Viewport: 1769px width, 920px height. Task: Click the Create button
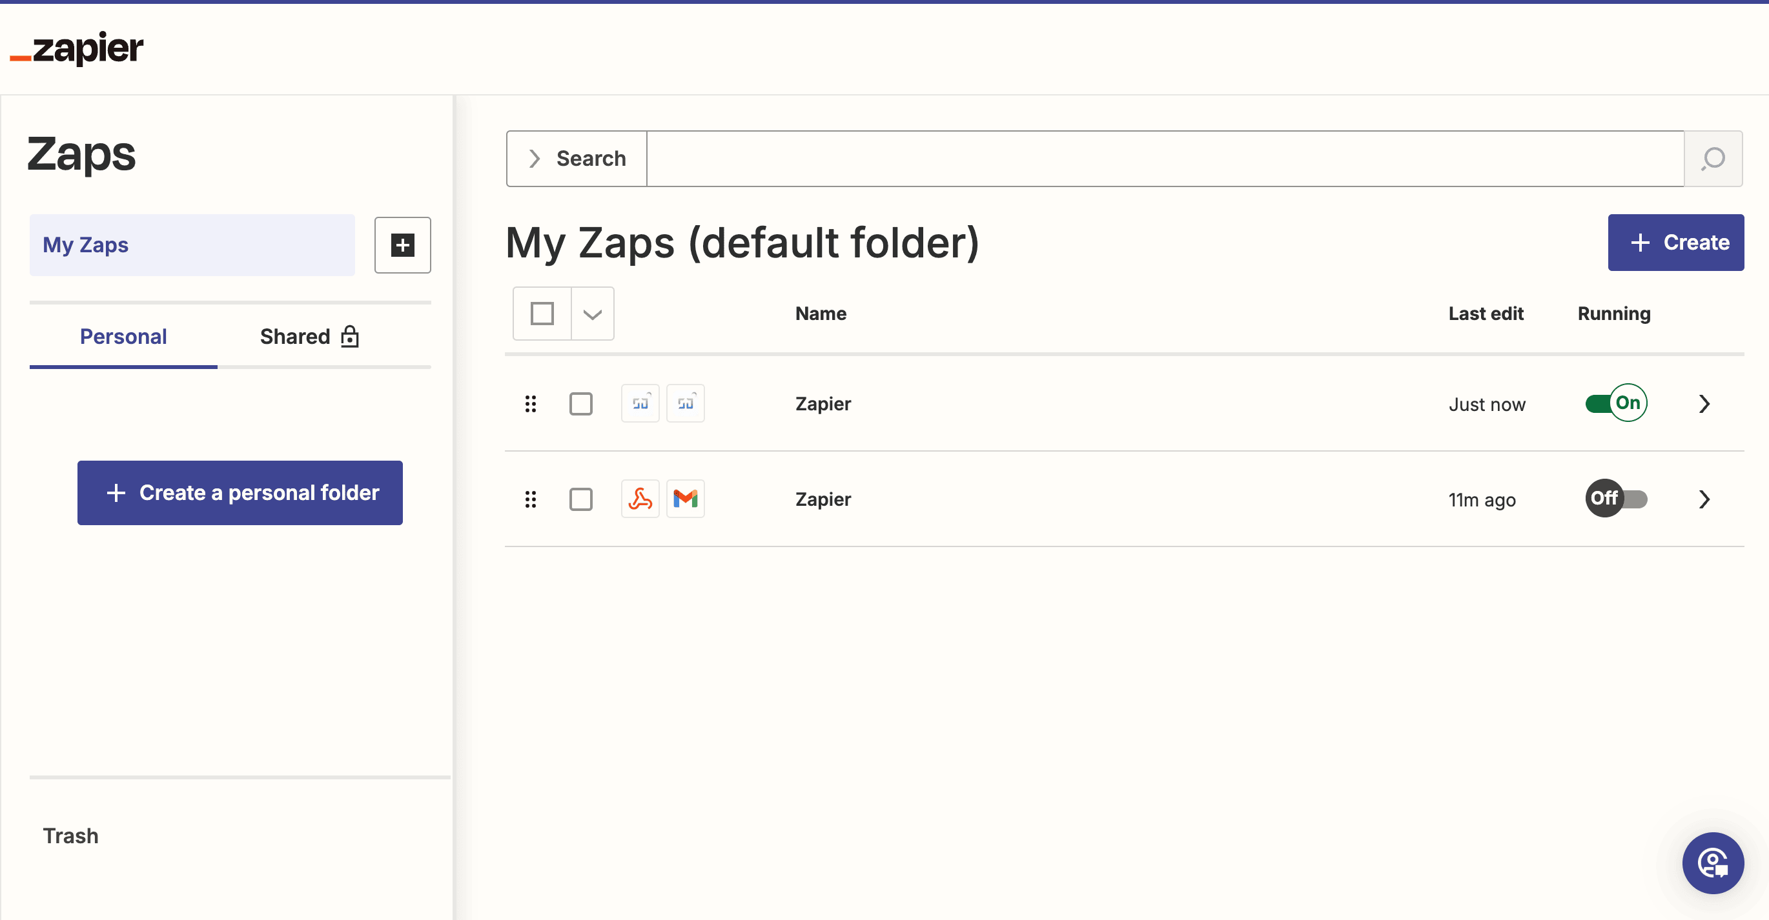1675,242
